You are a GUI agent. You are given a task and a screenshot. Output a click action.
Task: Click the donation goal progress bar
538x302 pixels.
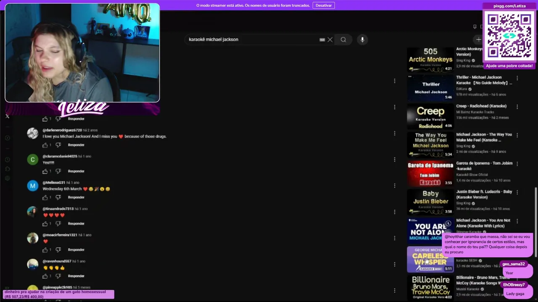[x=58, y=294]
